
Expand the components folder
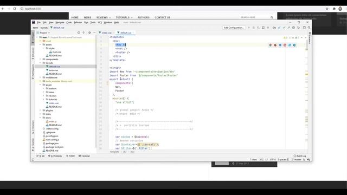40,59
